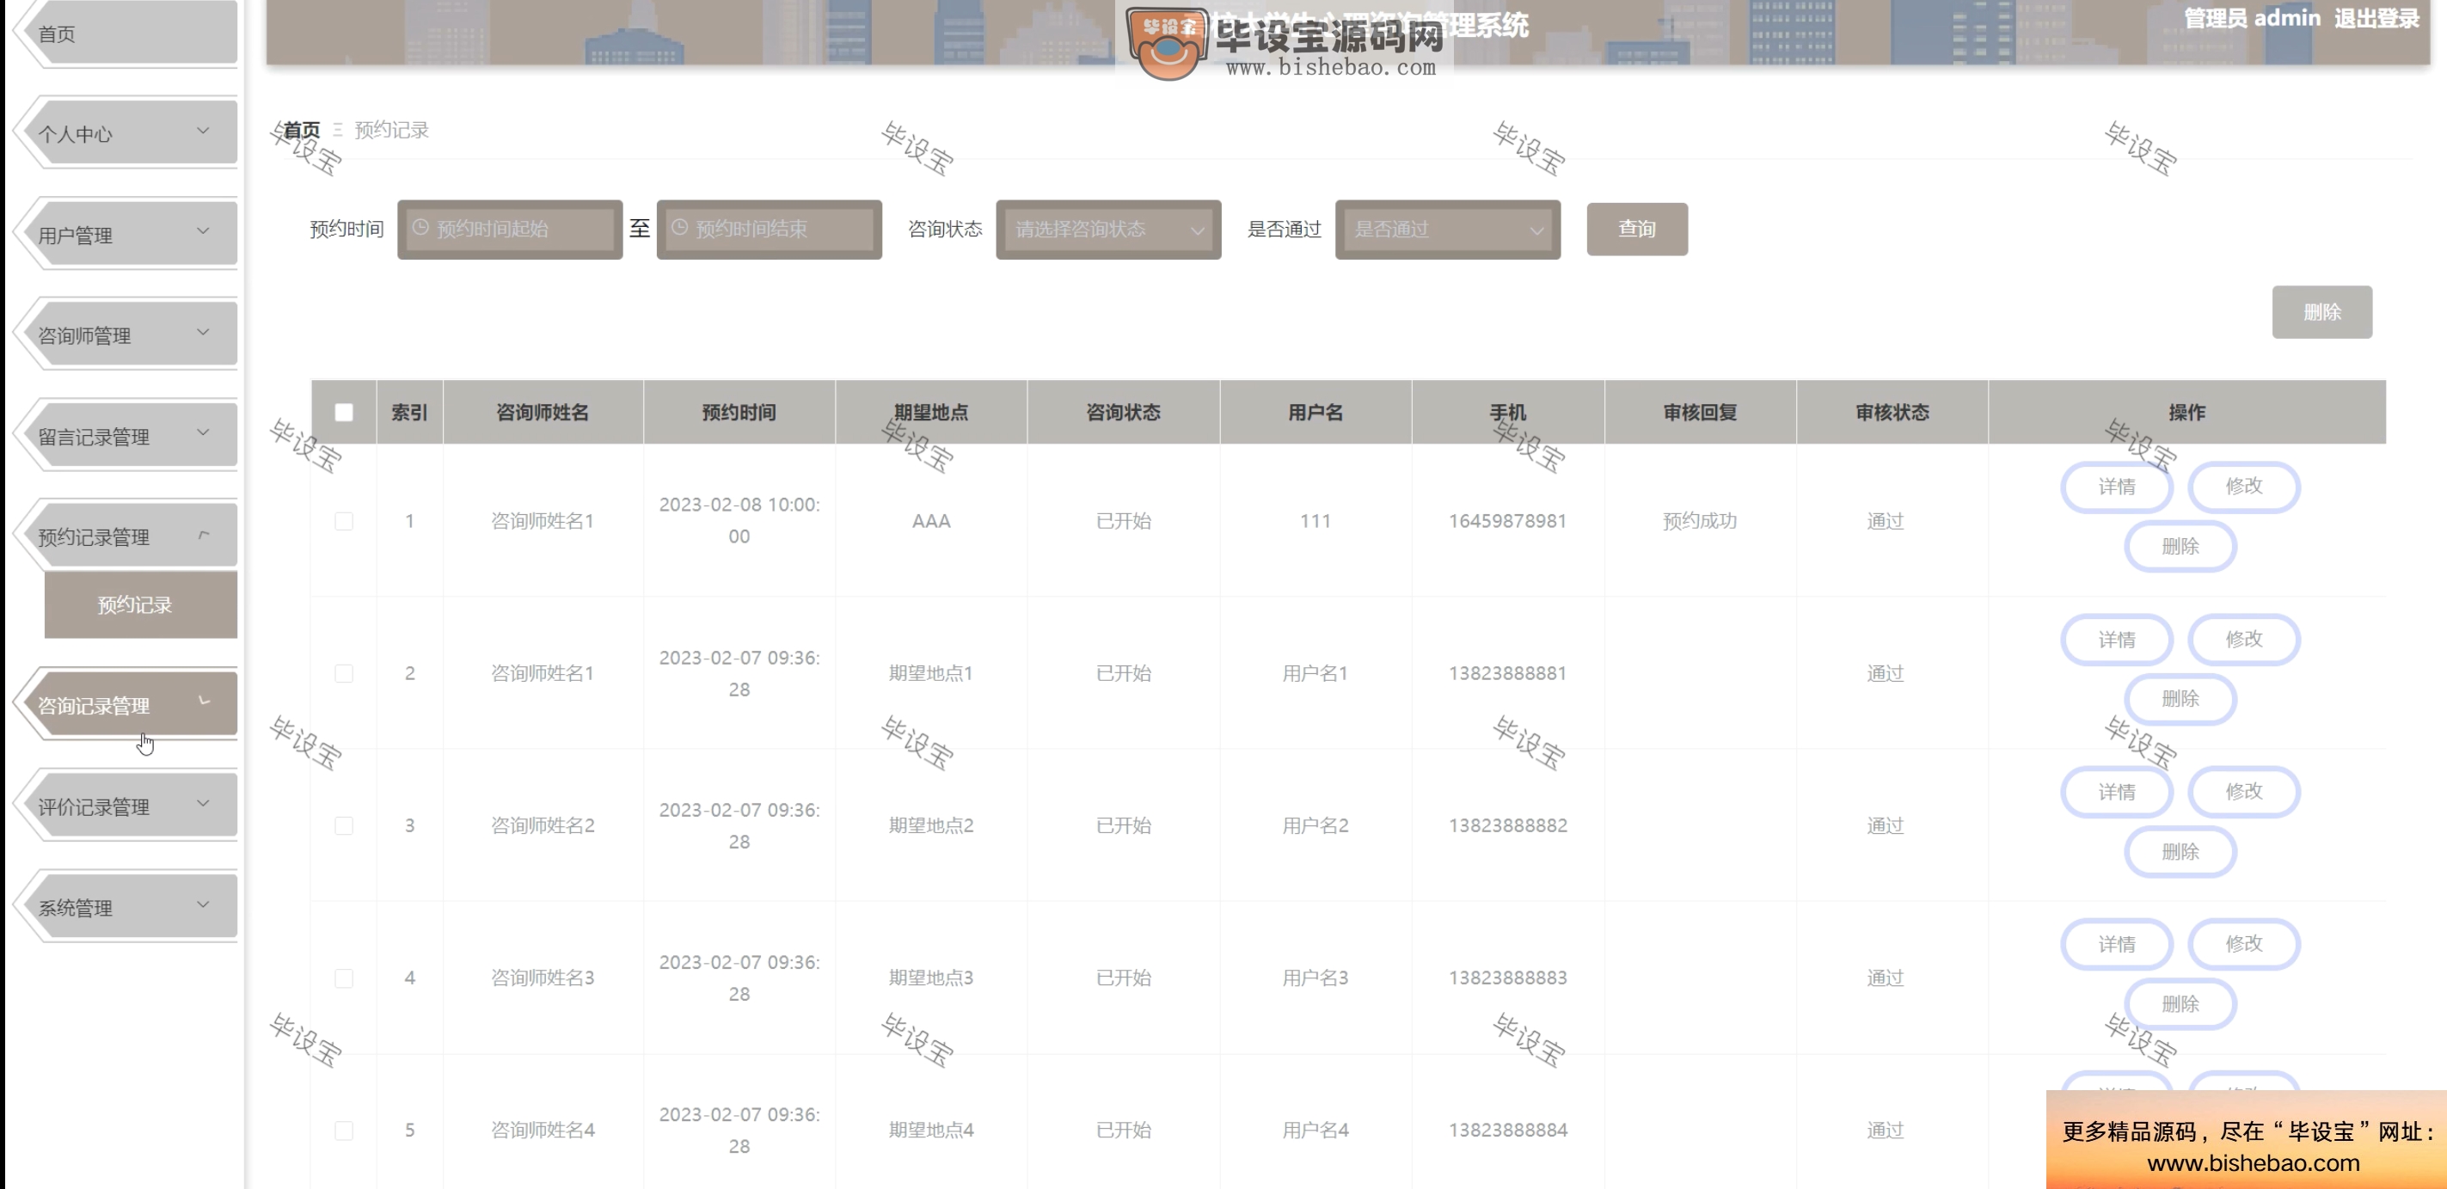Expand the 用户管理 sidebar menu

128,234
